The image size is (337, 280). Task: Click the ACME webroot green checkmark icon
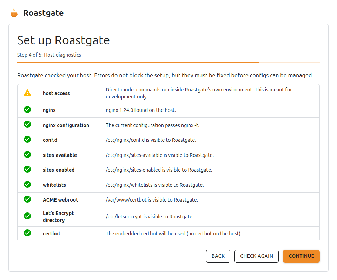pyautogui.click(x=27, y=199)
